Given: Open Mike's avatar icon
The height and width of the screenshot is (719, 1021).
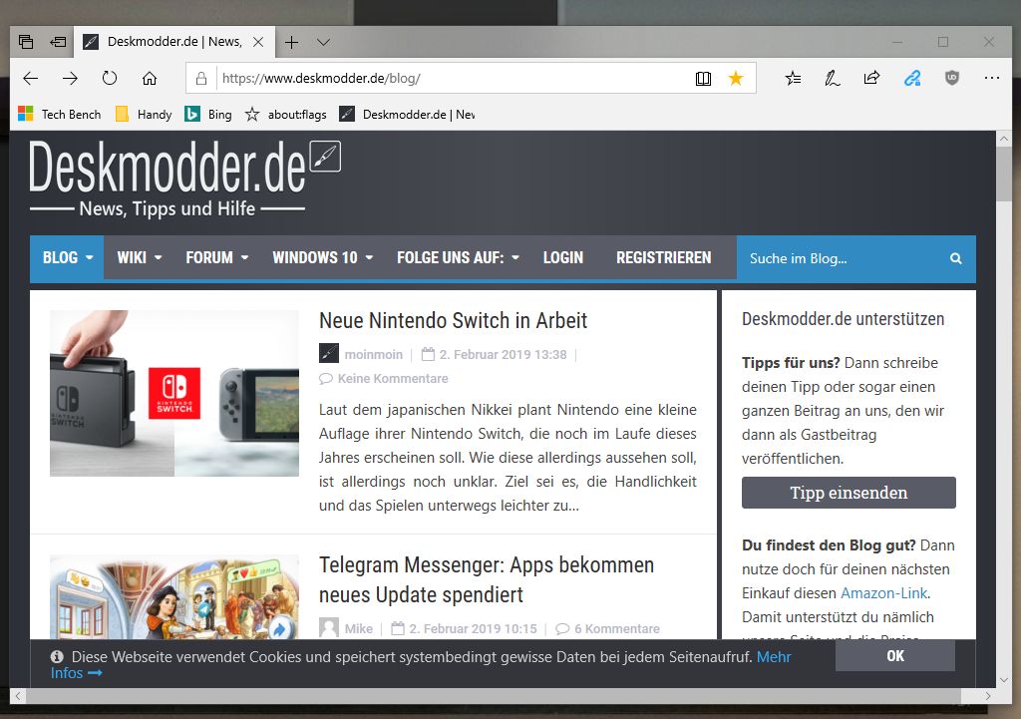Looking at the screenshot, I should (x=329, y=628).
